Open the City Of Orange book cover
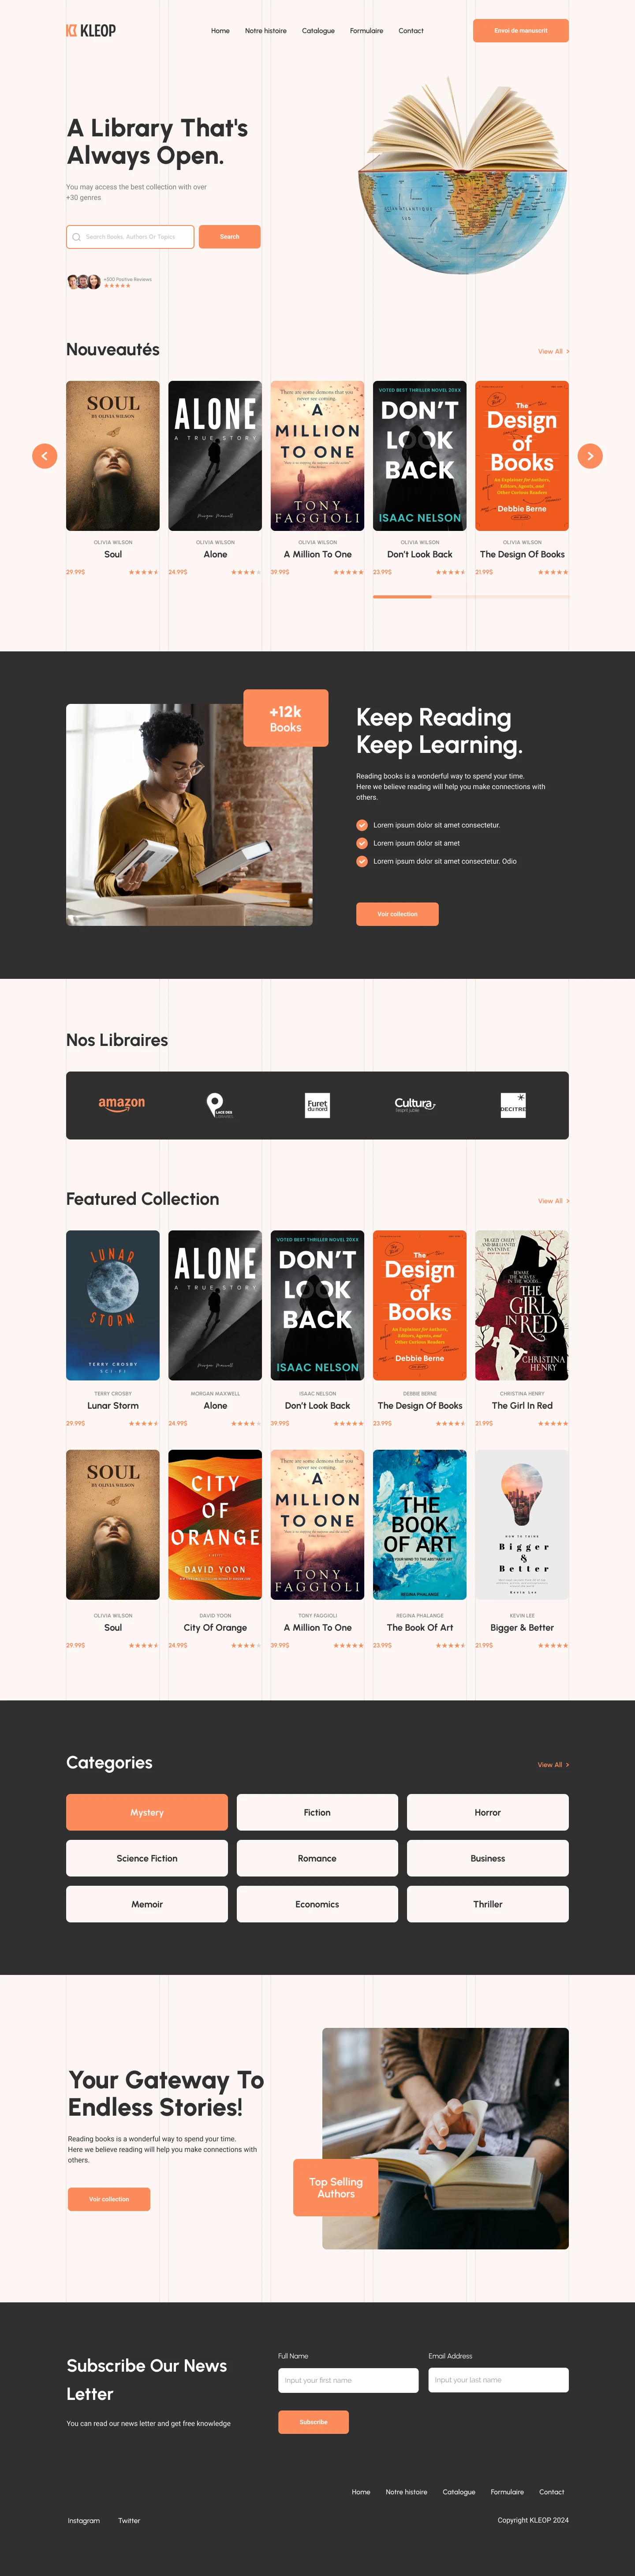 click(216, 1525)
